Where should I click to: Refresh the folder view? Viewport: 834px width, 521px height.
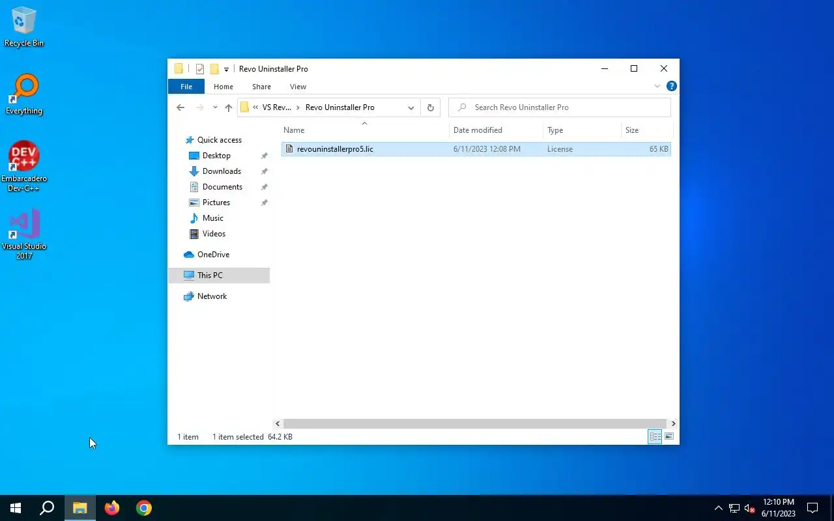tap(430, 107)
